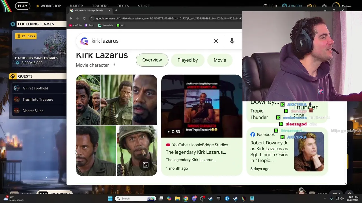Open A First Foothold quest

click(39, 88)
